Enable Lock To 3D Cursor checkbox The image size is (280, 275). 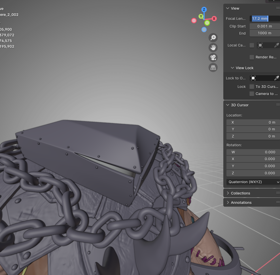tap(252, 87)
